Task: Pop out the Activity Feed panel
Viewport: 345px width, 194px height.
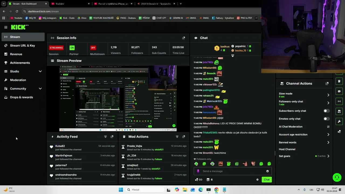Action: point(112,137)
